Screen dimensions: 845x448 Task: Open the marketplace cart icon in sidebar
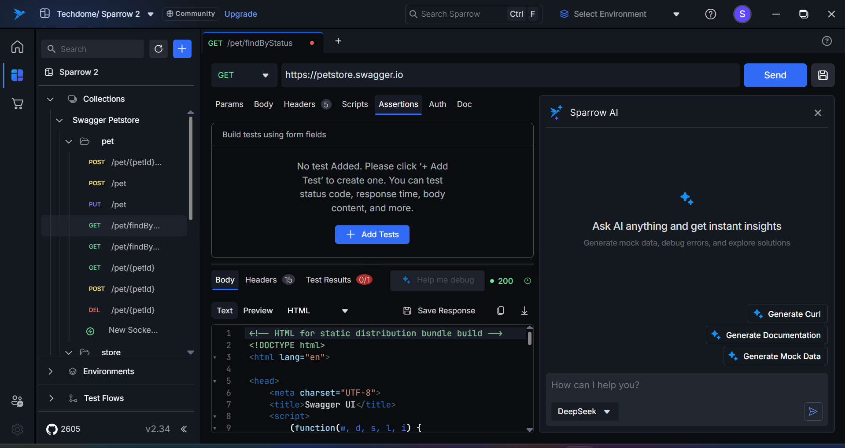17,104
